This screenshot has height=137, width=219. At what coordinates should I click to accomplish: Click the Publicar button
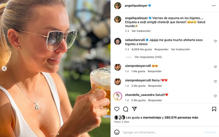pos(210,132)
